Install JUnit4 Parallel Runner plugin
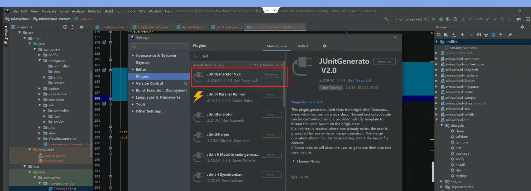531x191 pixels. point(271,94)
